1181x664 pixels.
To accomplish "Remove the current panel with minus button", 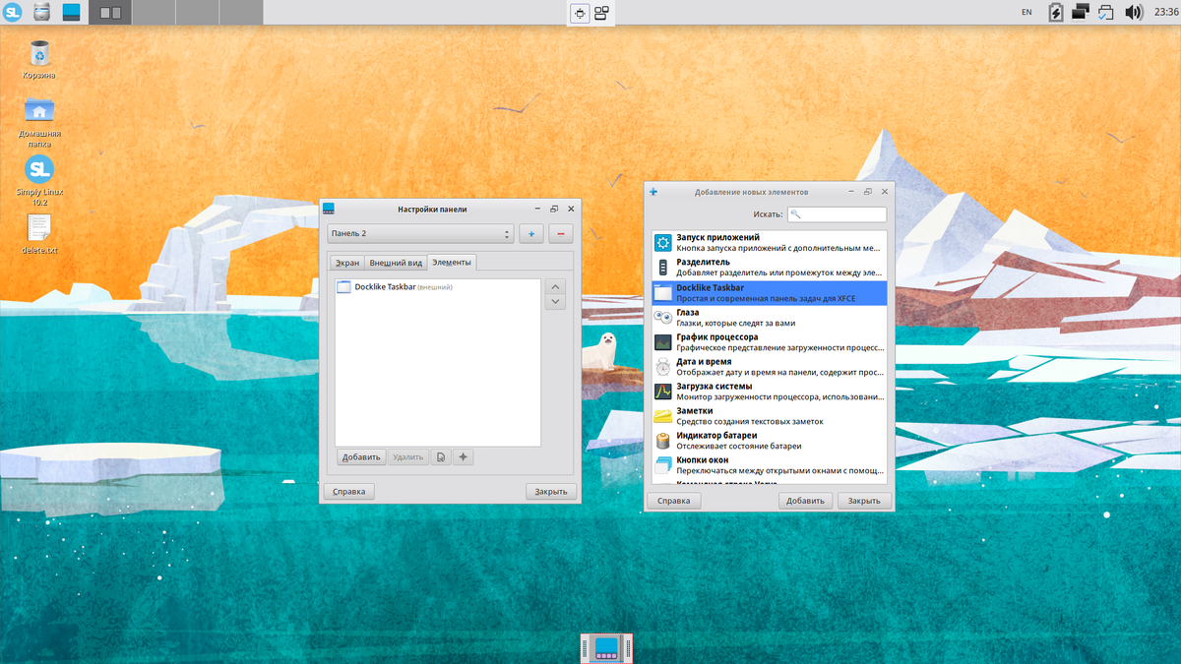I will point(561,234).
